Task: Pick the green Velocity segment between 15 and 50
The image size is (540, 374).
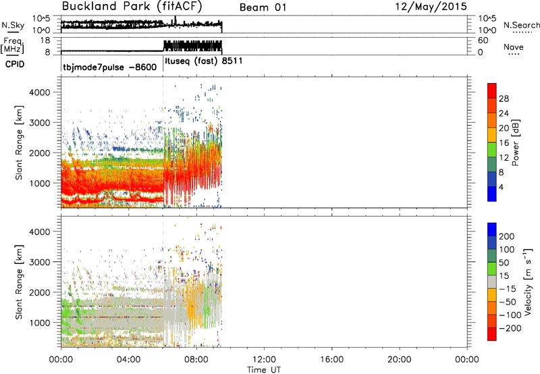Action: (492, 269)
